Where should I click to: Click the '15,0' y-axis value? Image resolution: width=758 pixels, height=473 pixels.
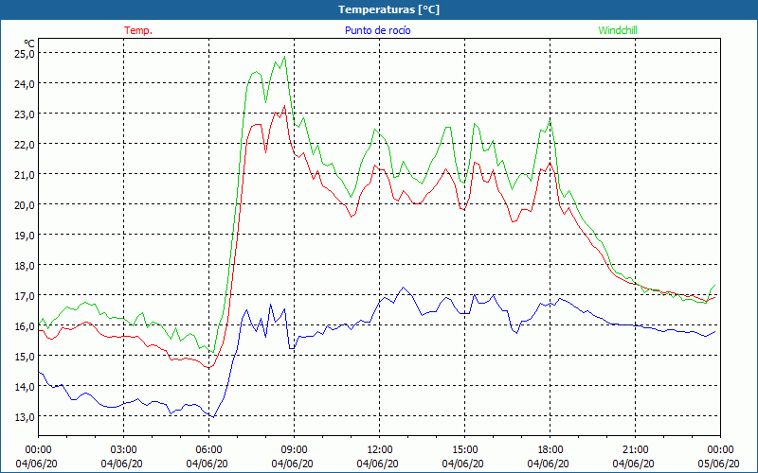[25, 357]
